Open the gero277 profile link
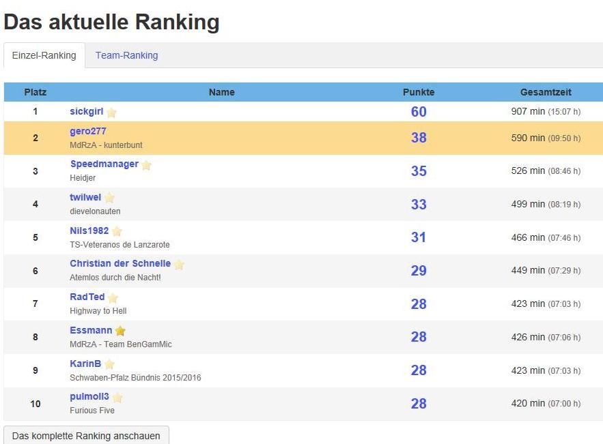Image resolution: width=603 pixels, height=444 pixels. tap(88, 131)
